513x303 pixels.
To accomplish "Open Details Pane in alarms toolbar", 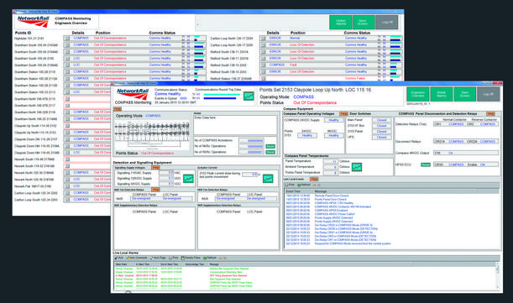I will point(191,258).
